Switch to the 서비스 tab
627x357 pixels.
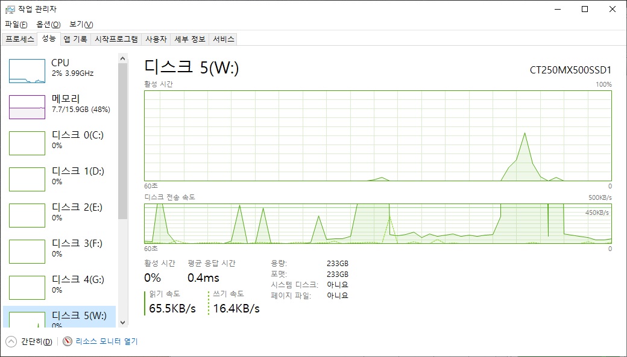tap(224, 39)
